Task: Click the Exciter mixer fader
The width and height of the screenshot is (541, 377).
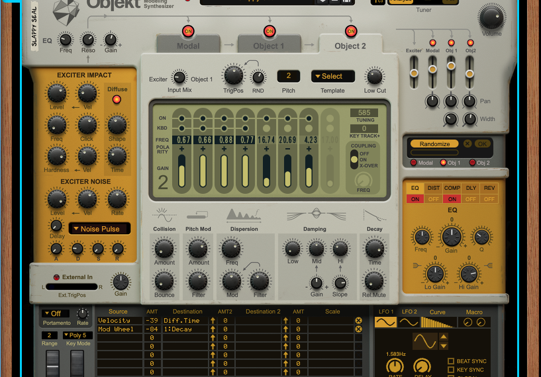Action: point(414,73)
